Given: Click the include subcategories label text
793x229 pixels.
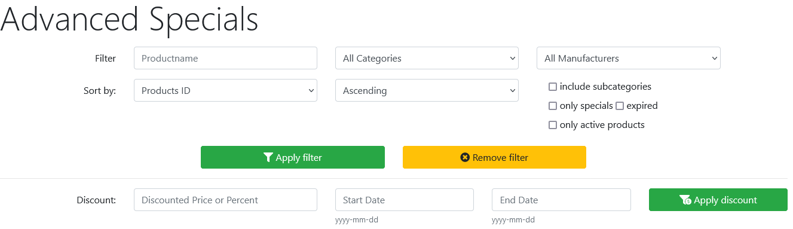Looking at the screenshot, I should pos(605,87).
